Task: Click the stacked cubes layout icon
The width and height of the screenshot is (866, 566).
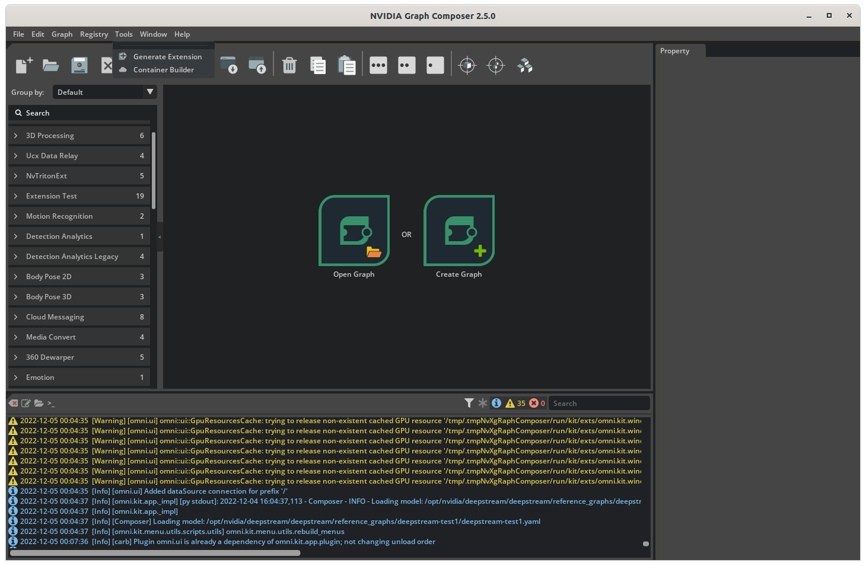Action: point(524,65)
